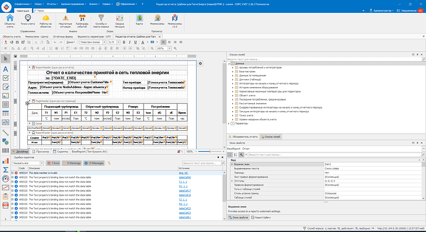Switch to the Просмотр tab
Screen dimensions: 426x232
point(41,152)
